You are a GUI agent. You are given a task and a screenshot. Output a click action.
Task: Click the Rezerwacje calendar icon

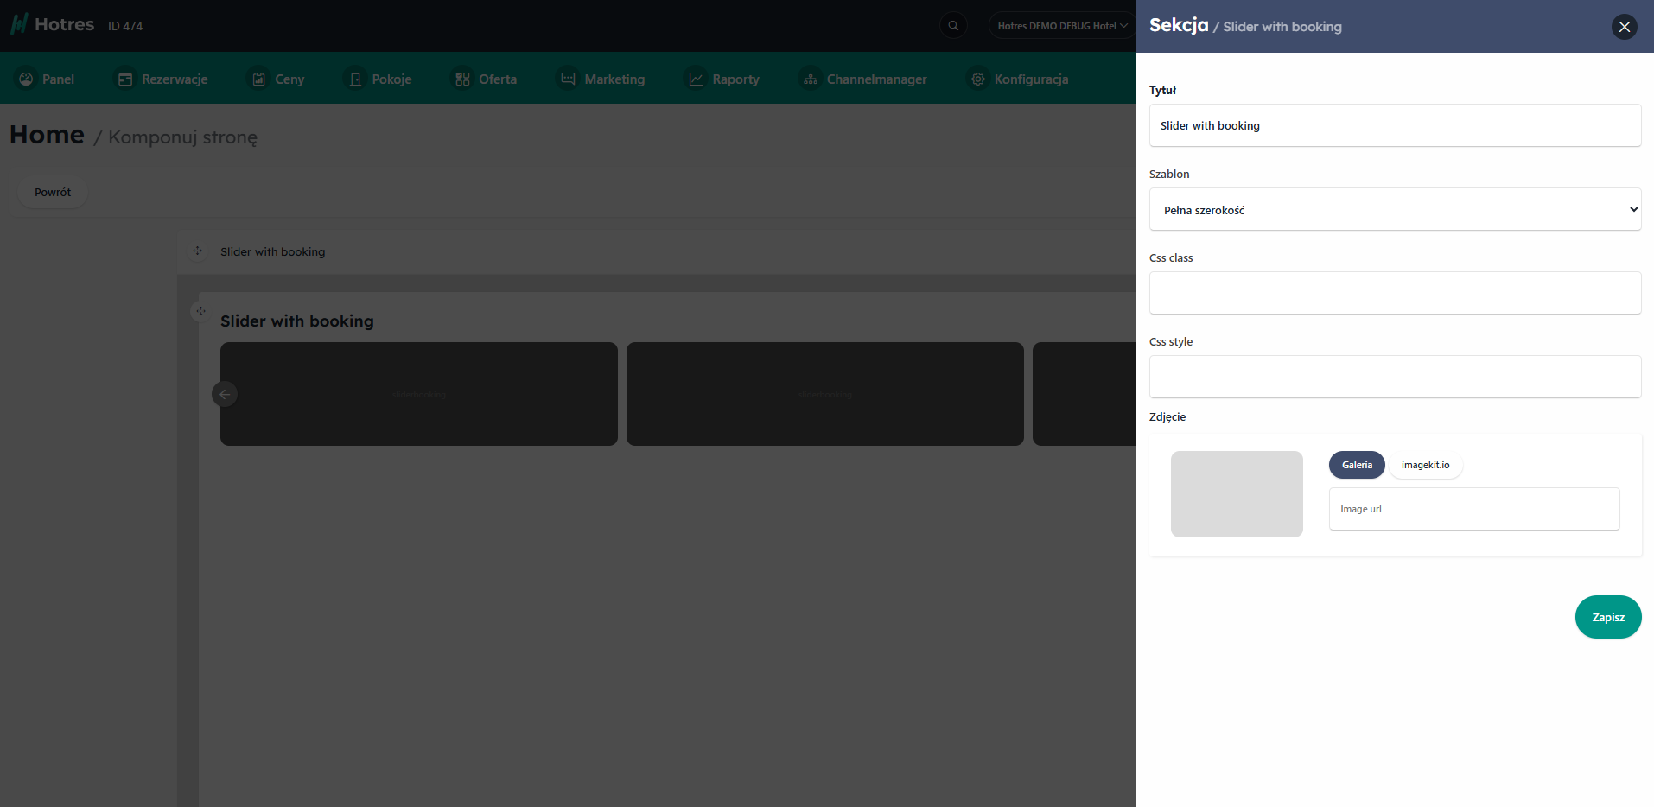125,79
